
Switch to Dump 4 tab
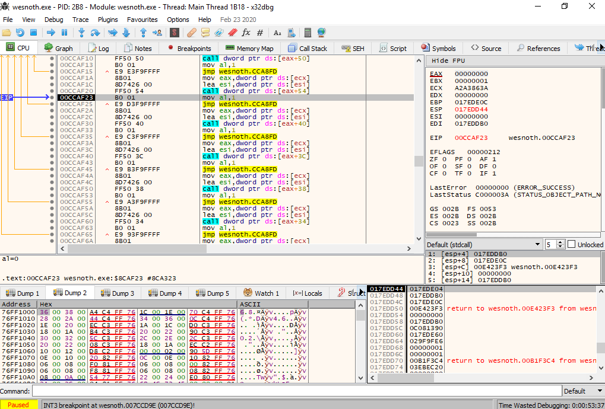[x=165, y=293]
